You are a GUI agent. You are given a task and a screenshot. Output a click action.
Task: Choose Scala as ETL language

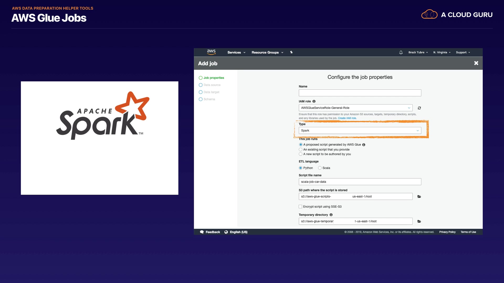point(320,168)
